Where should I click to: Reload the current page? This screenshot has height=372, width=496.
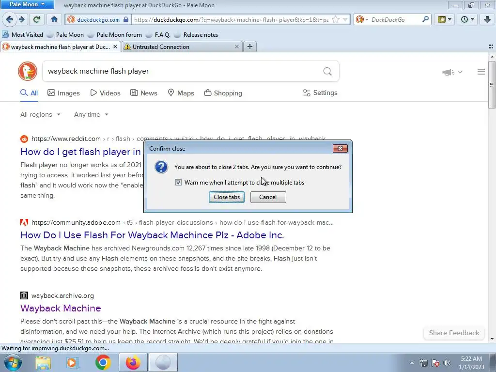pos(36,19)
